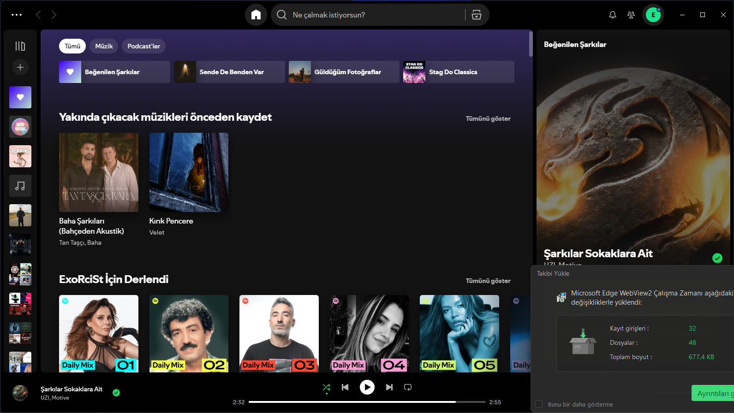
Task: Open now playing album art thumbnail
Action: [x=20, y=393]
